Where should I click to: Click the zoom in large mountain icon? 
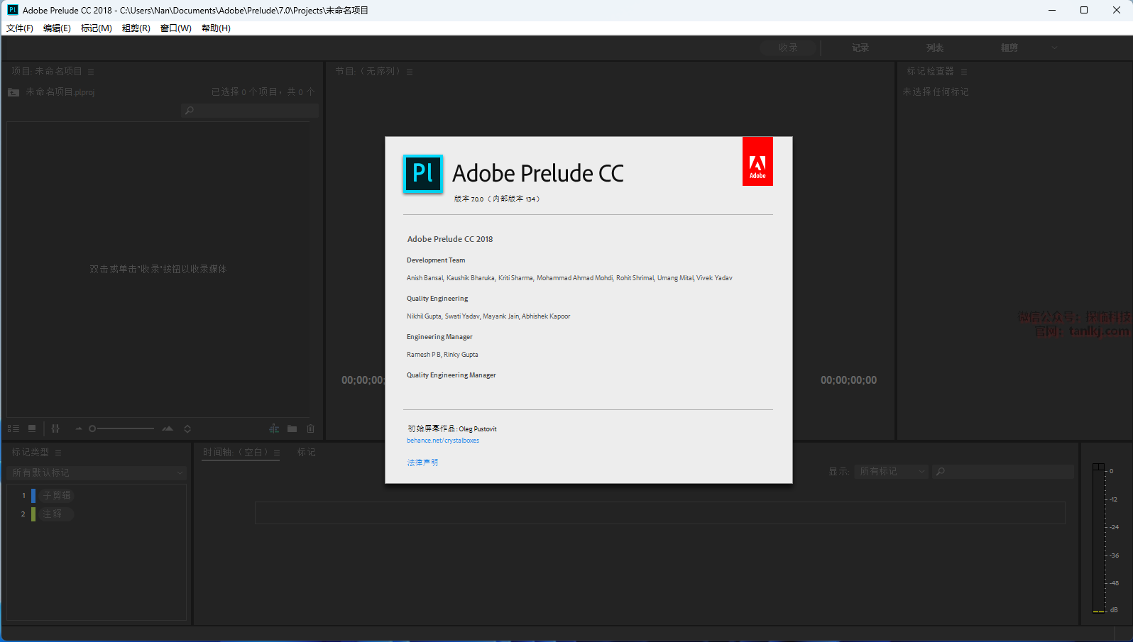coord(168,428)
